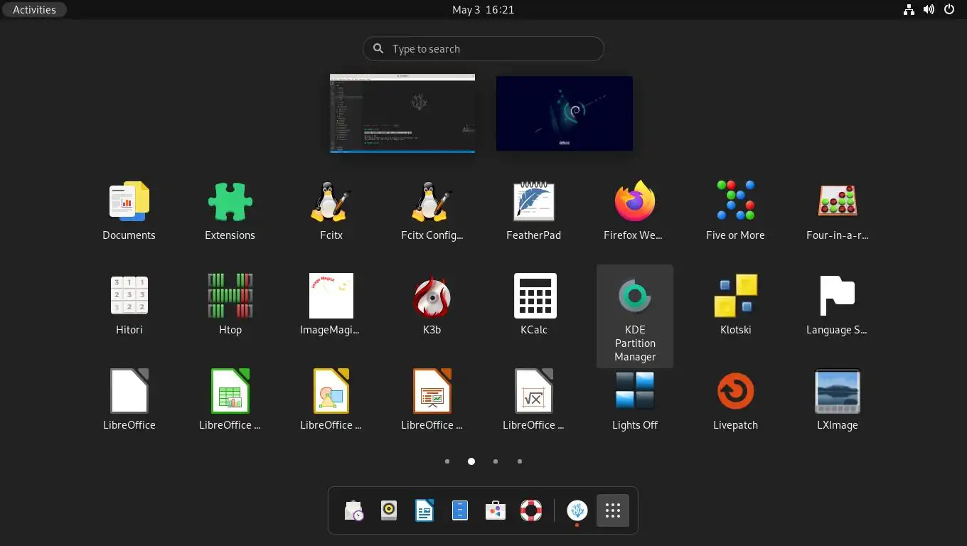Launch the Fcitx Configuration app
The height and width of the screenshot is (546, 967).
[x=432, y=210]
